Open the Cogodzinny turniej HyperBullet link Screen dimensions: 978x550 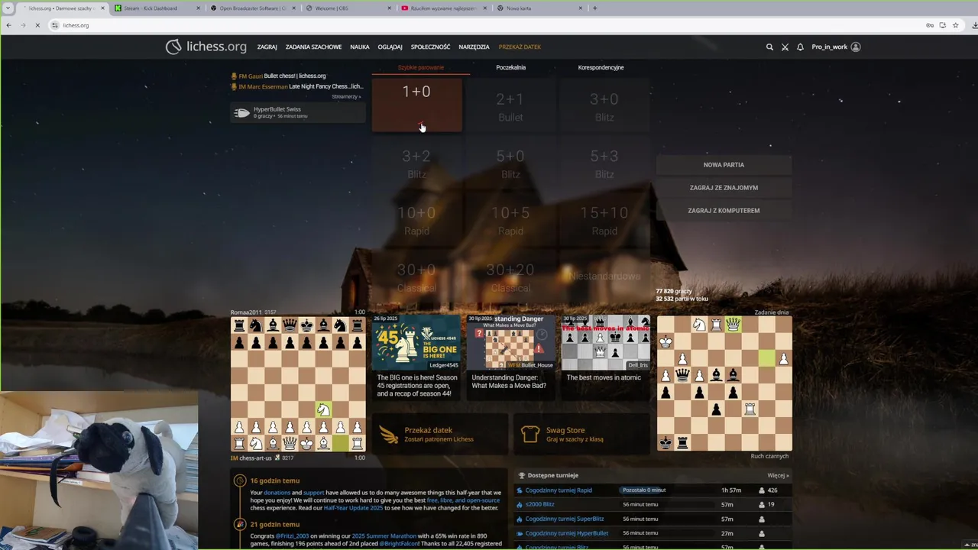coord(566,533)
